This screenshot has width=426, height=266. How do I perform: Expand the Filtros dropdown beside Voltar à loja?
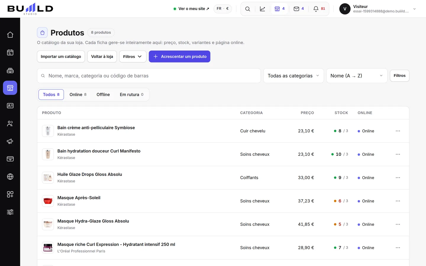tap(133, 56)
